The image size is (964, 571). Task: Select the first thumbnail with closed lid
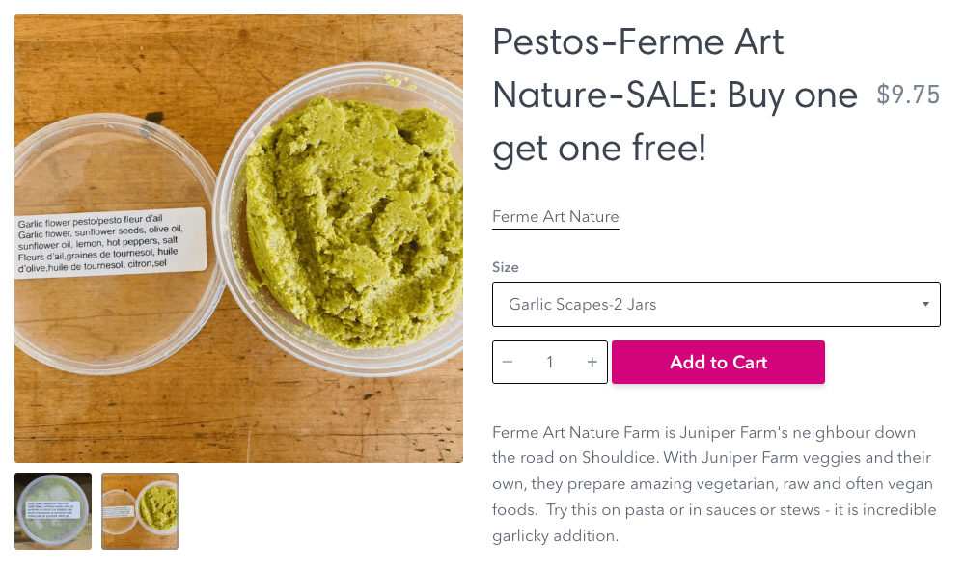pyautogui.click(x=53, y=511)
